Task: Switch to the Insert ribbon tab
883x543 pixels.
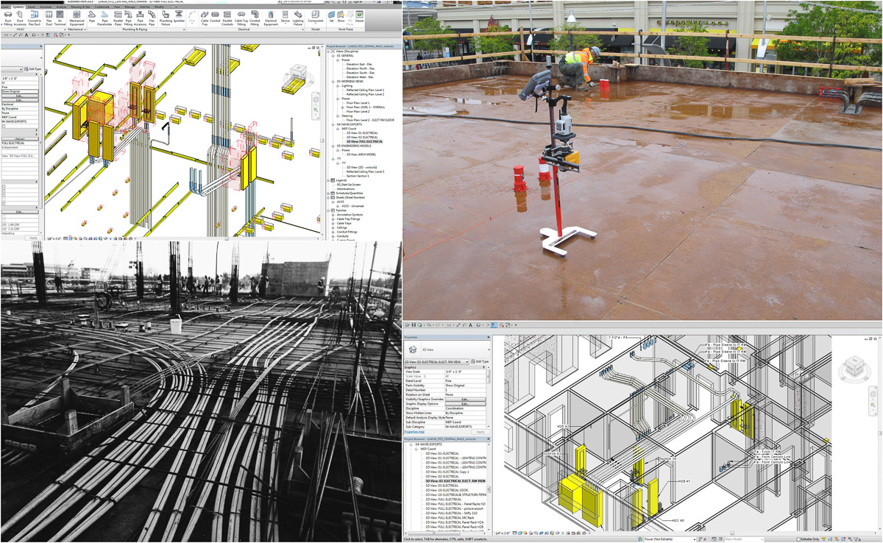Action: 31,7
